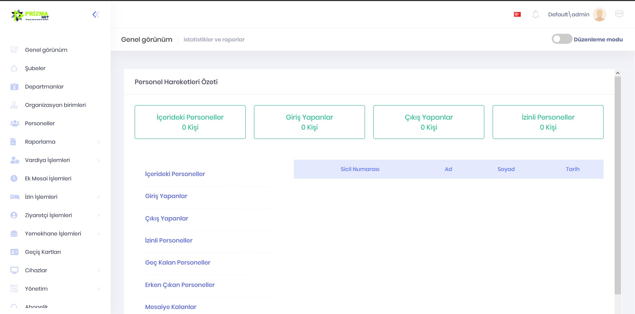Click the Personeller group icon
Screen dimensions: 635x314
(14, 123)
